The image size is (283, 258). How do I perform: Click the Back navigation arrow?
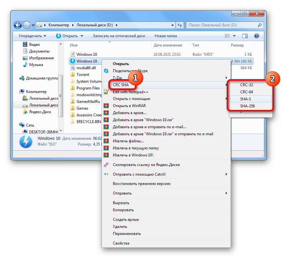[x=18, y=25]
